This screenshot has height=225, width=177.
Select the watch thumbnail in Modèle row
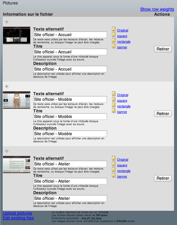(17, 100)
